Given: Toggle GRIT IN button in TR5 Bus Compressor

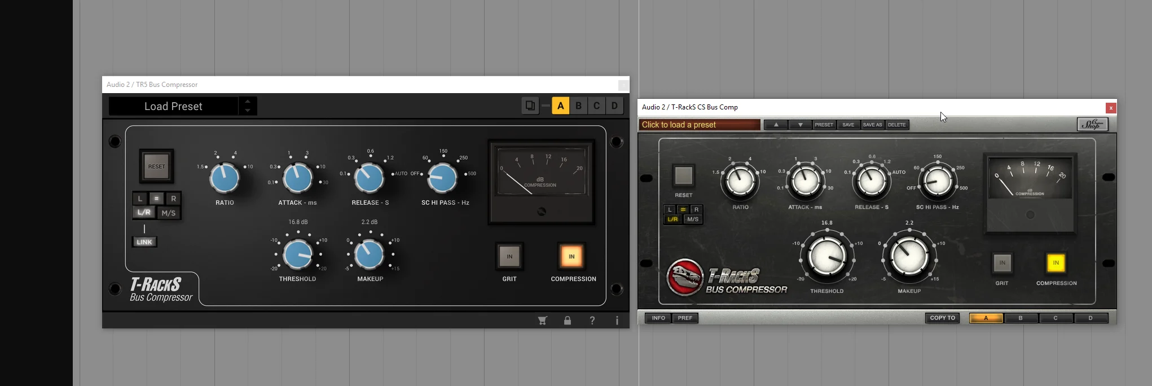Looking at the screenshot, I should pos(509,256).
